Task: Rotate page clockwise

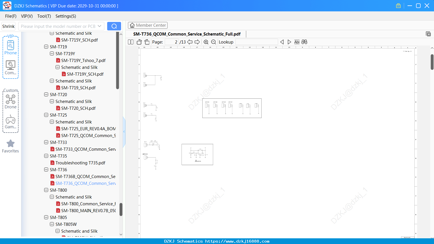Action: [147, 42]
